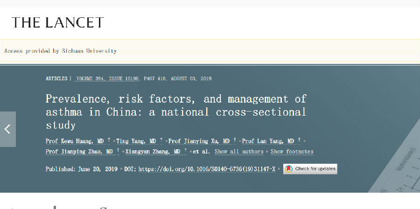Click the Crossmark bookmark icon
This screenshot has height=209, width=420.
[x=288, y=169]
